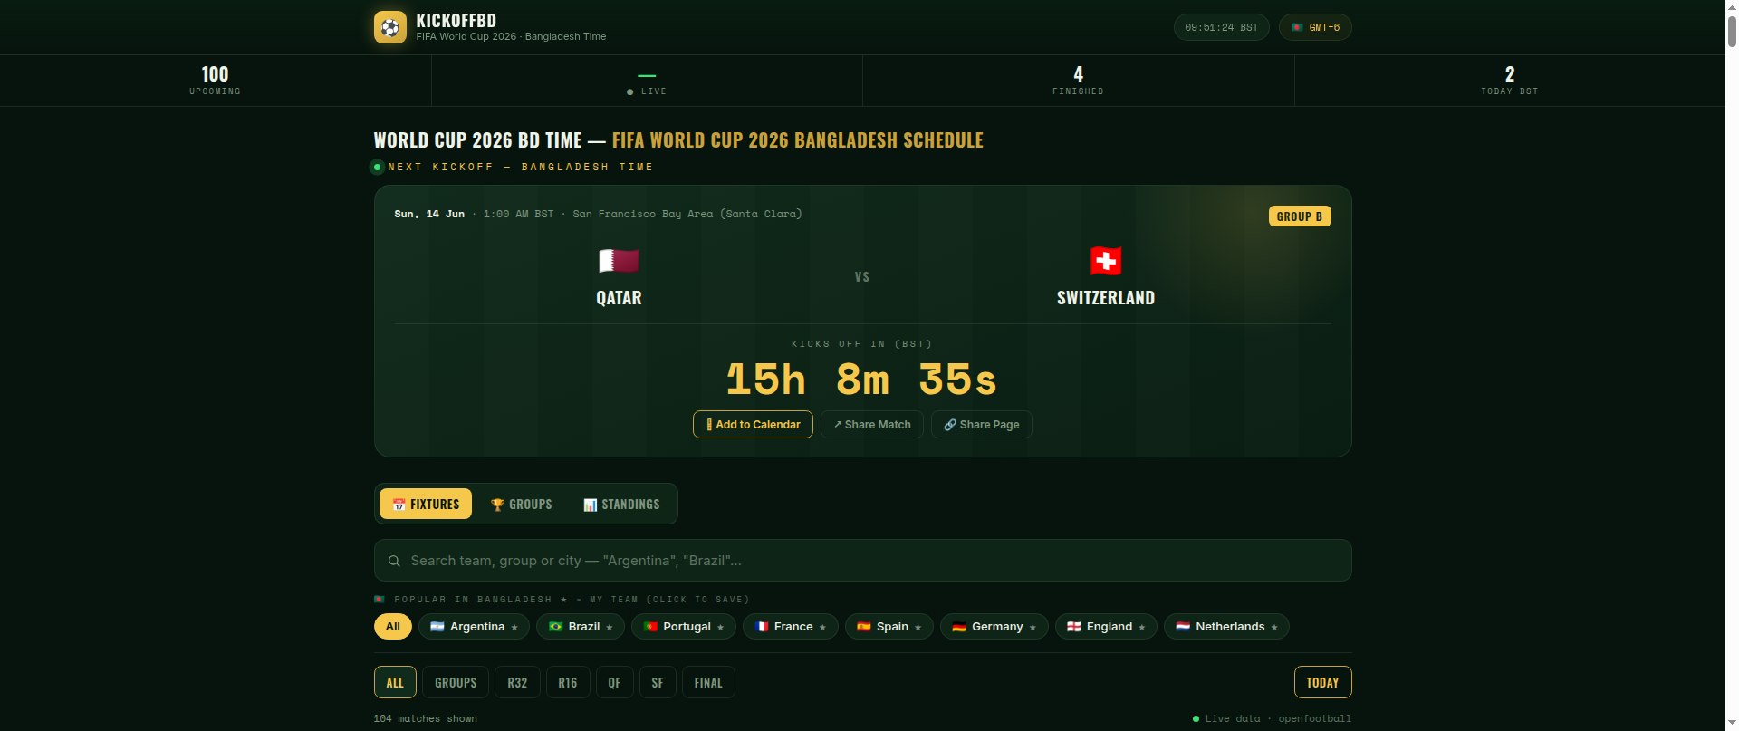Click the GMT+6 timezone badge
Viewport: 1739px width, 731px height.
(x=1315, y=27)
